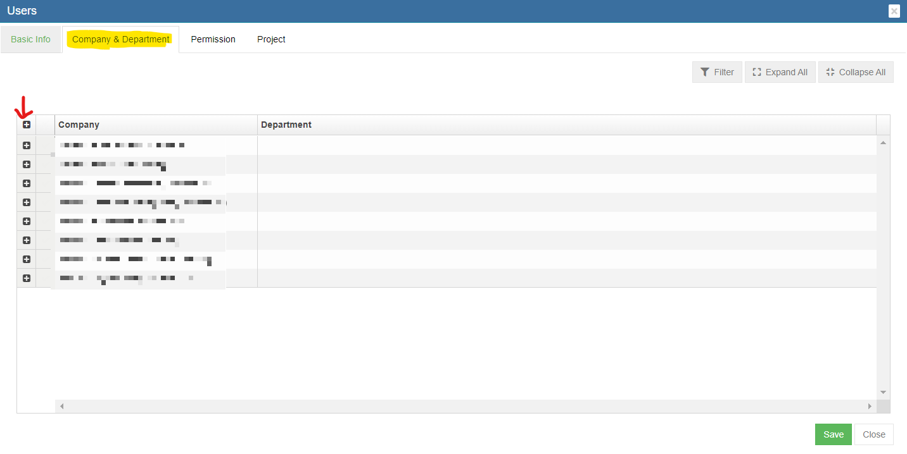Open the Basic Info tab

(30, 39)
